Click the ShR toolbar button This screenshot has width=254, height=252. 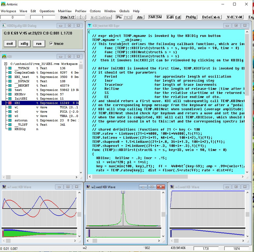pos(152,17)
